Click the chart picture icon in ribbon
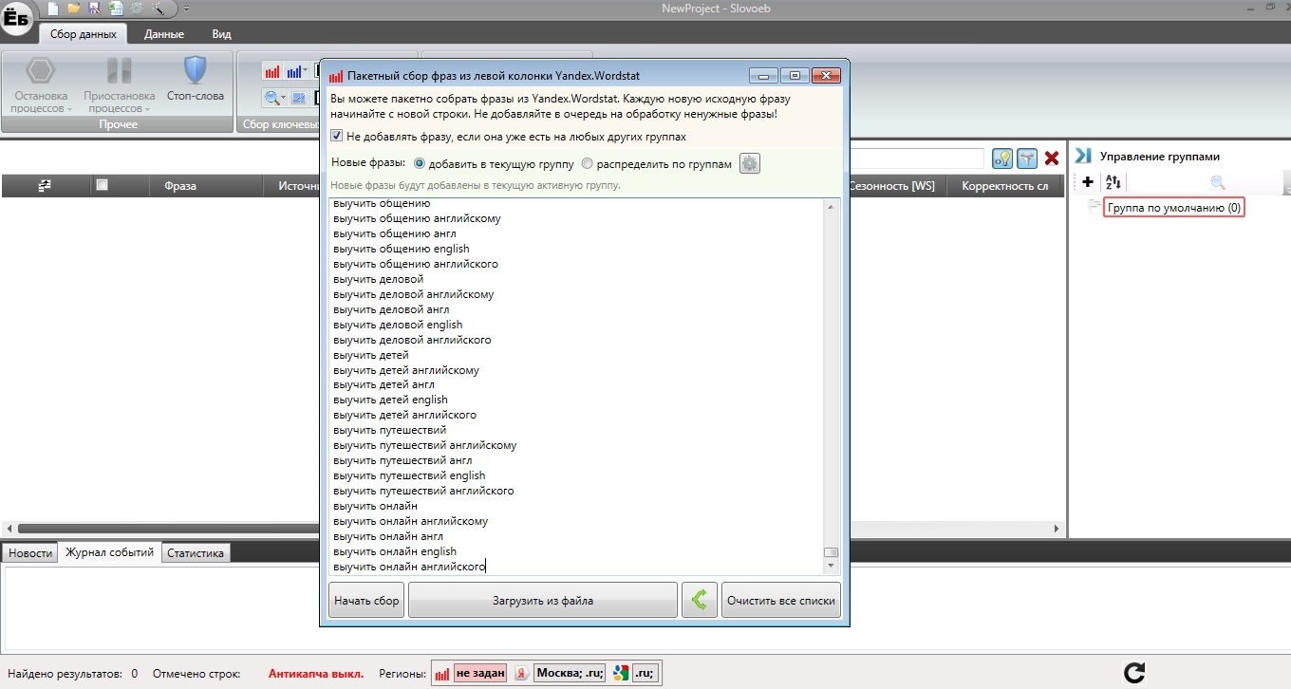This screenshot has width=1291, height=689. 299,98
